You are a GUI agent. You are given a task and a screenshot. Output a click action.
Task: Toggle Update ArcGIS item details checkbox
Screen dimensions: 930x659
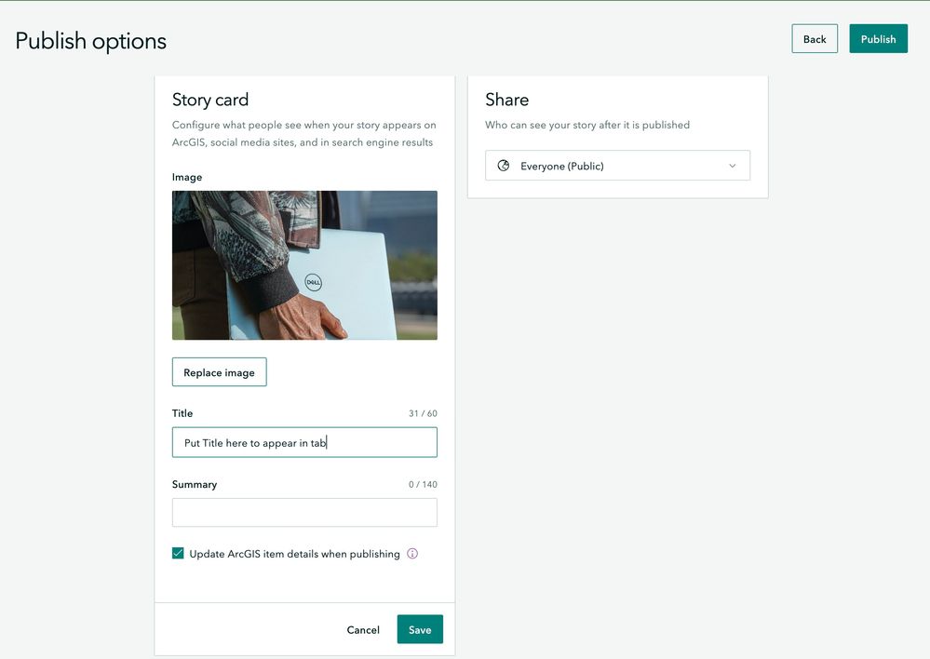tap(179, 554)
